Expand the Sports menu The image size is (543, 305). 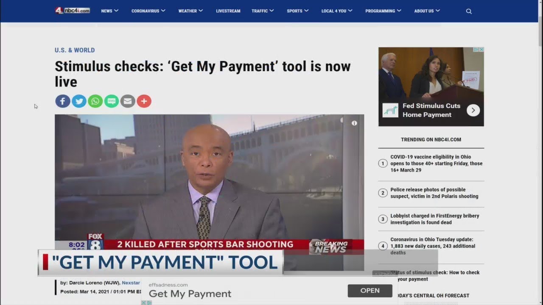tap(297, 11)
